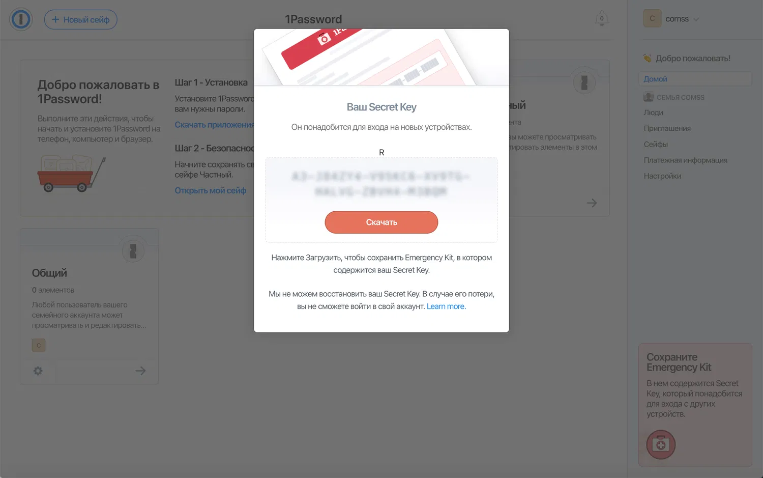Click the red Emergency Kit icon in the sidebar
The height and width of the screenshot is (478, 763).
[x=661, y=444]
